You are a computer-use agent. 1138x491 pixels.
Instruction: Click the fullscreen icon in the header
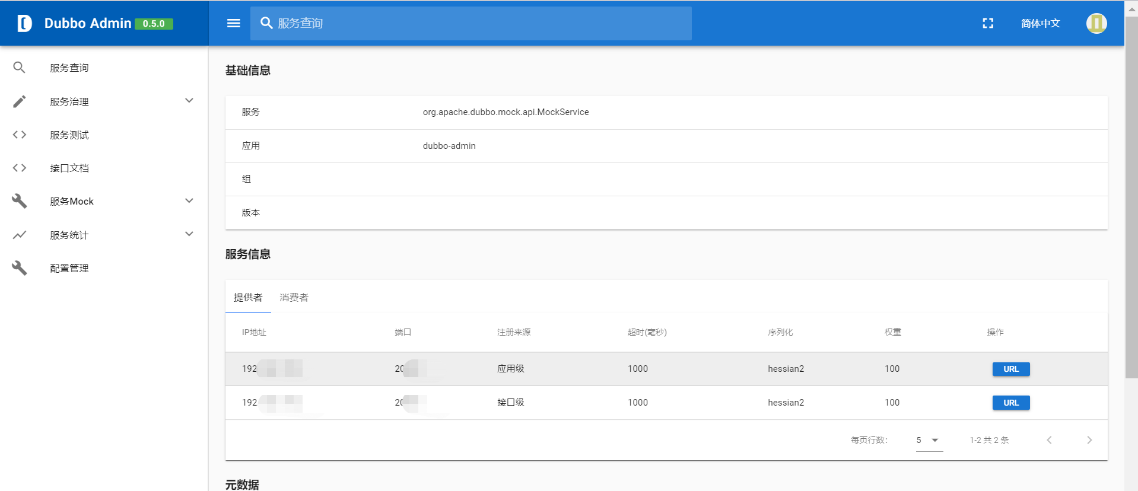pyautogui.click(x=988, y=23)
